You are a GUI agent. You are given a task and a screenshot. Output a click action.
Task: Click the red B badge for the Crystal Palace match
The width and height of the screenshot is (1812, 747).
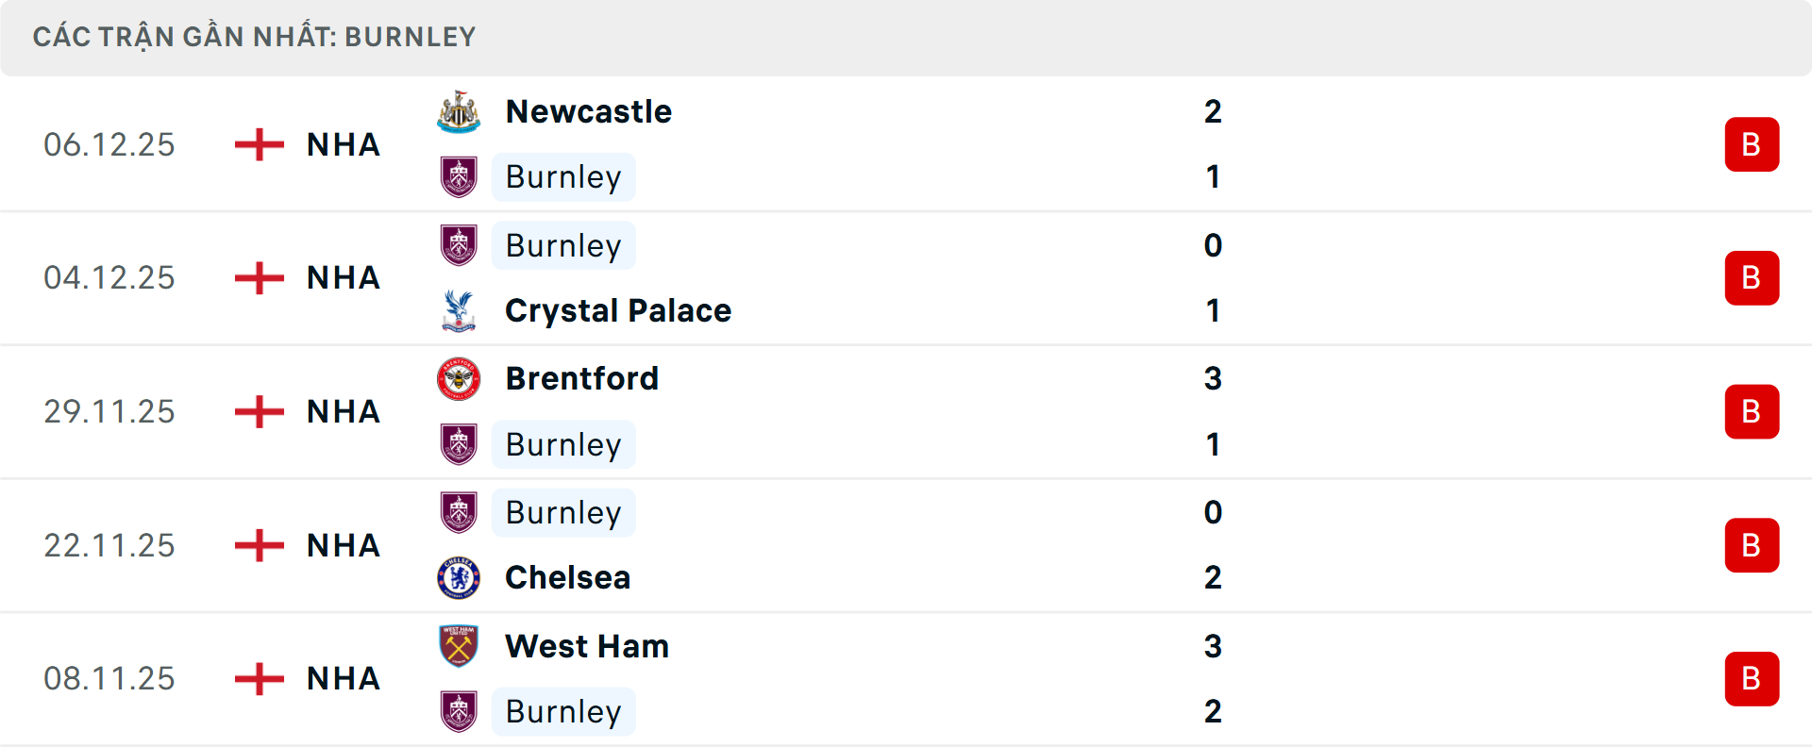point(1753,277)
